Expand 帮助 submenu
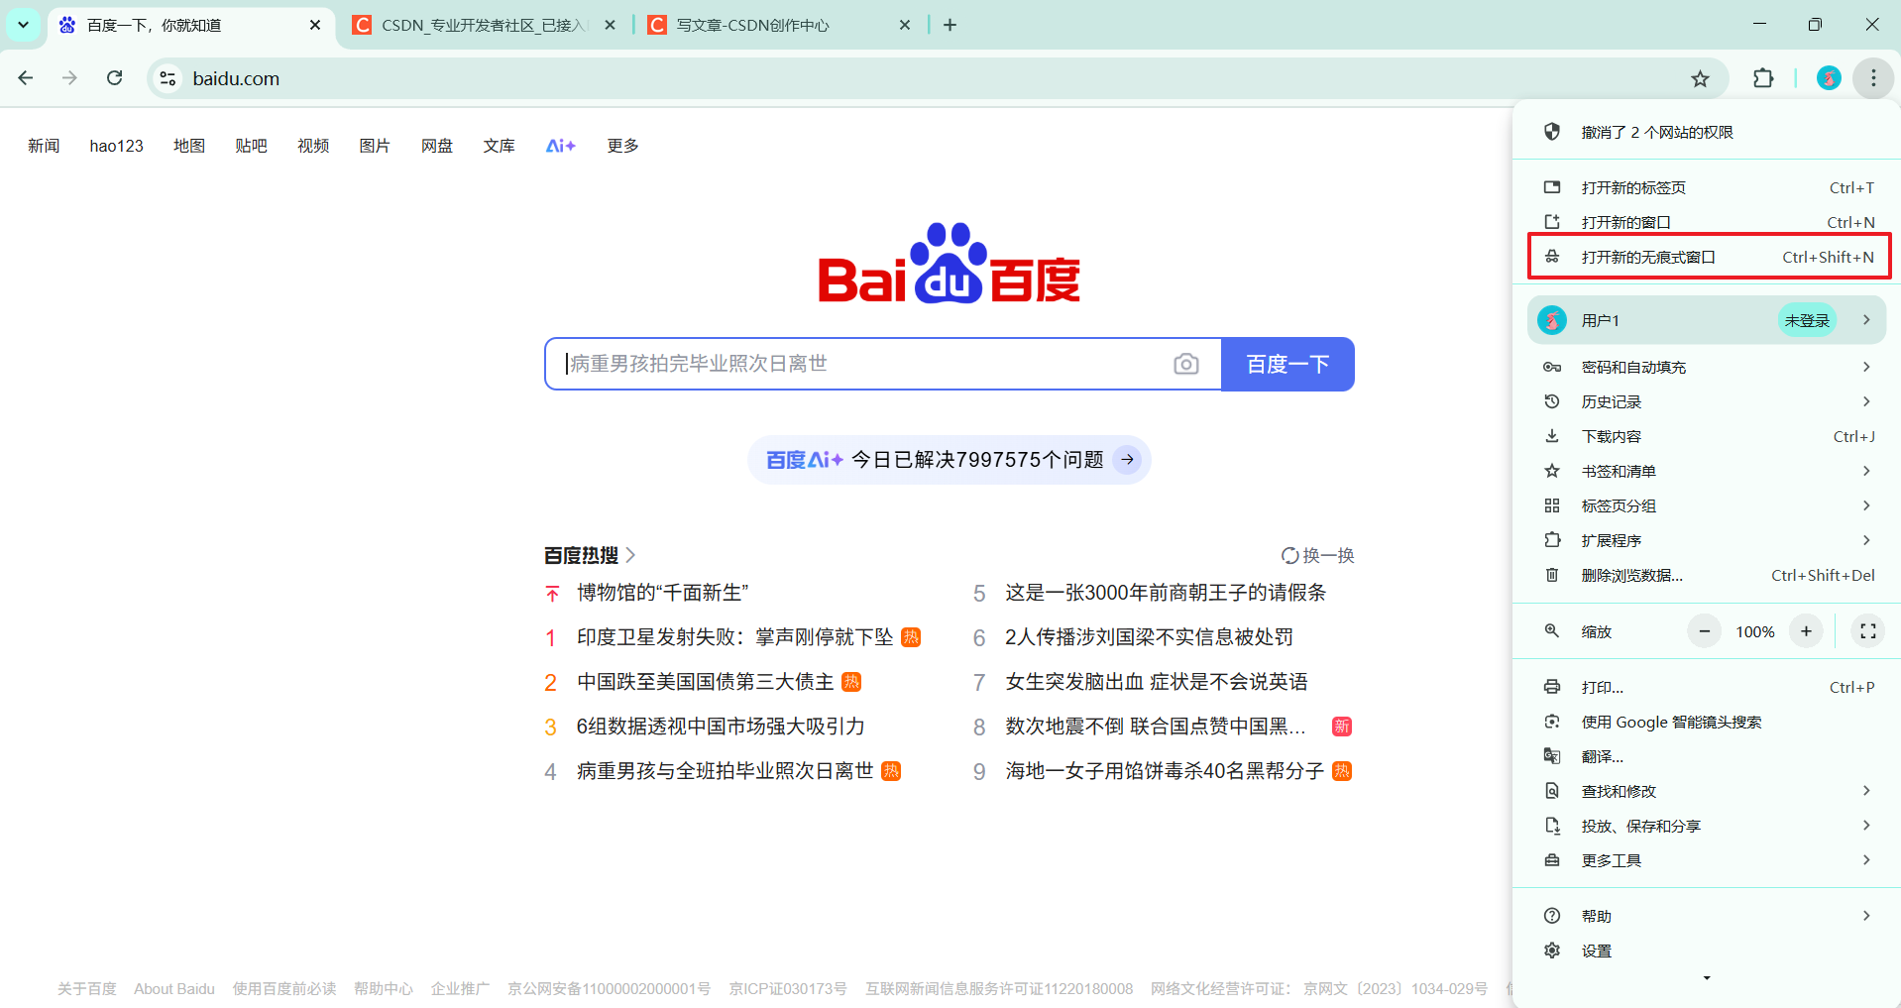 (1705, 916)
